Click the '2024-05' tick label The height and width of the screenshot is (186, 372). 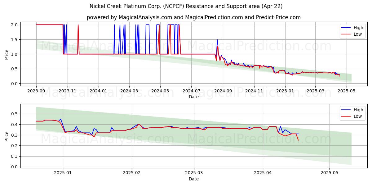160,91
